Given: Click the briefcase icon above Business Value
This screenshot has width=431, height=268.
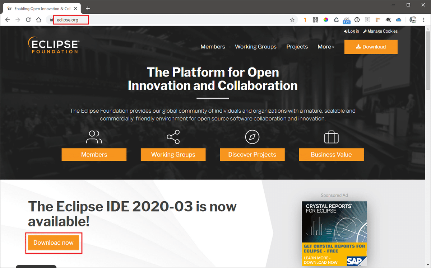Looking at the screenshot, I should point(331,137).
